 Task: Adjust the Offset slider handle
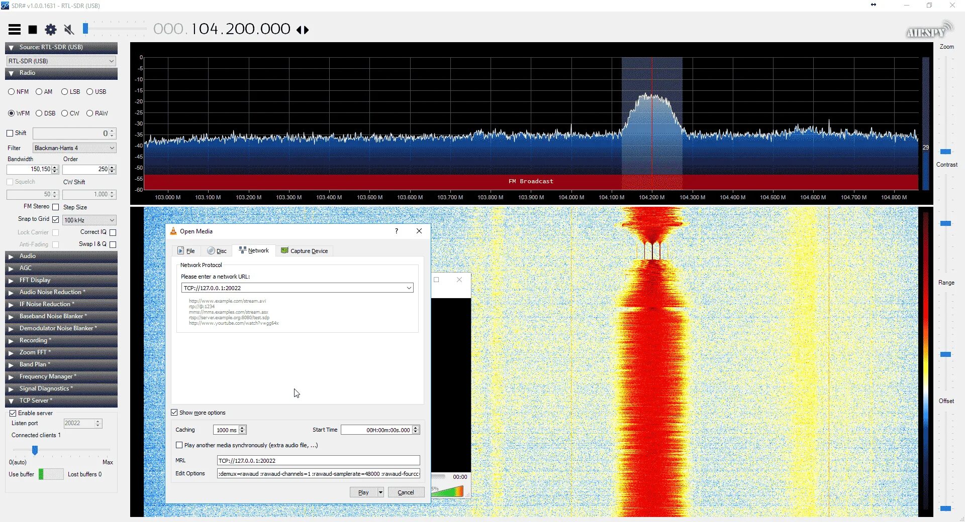pos(945,508)
